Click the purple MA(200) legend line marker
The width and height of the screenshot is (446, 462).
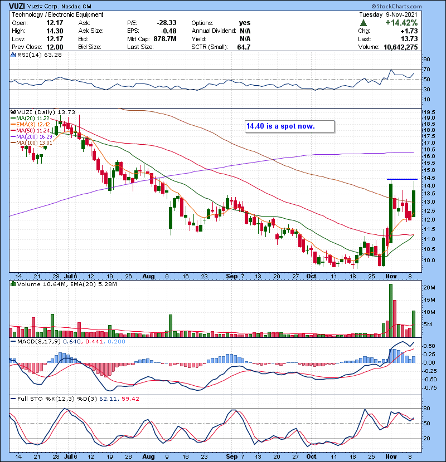[13, 137]
